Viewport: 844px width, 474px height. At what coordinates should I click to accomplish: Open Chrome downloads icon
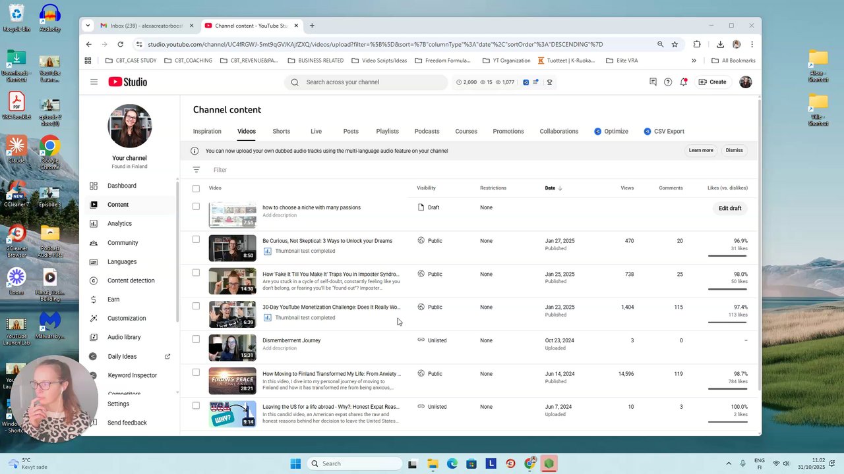[x=720, y=44]
